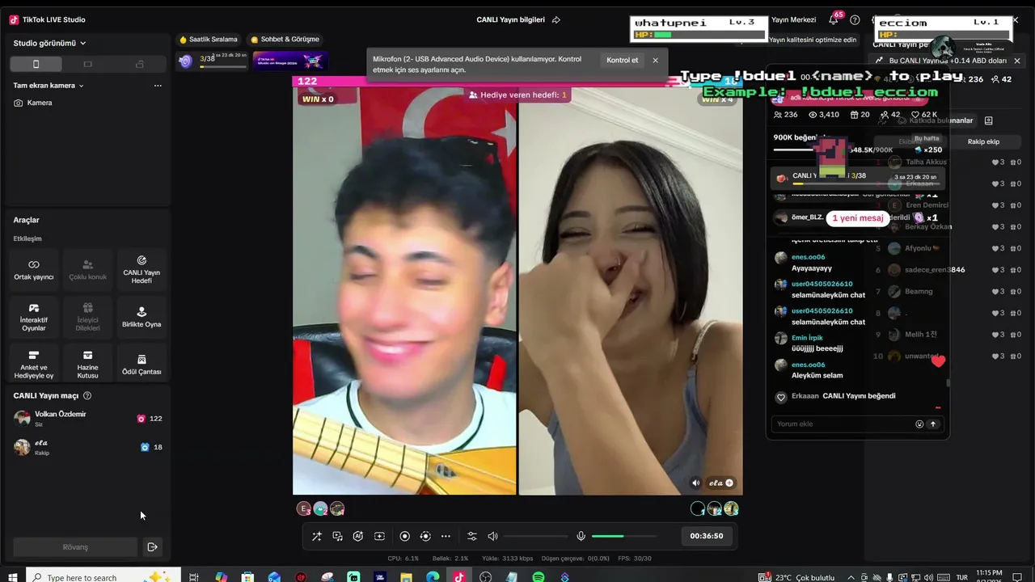Screen dimensions: 1035x582
Task: Open scene options three-dot menu
Action: (x=158, y=86)
